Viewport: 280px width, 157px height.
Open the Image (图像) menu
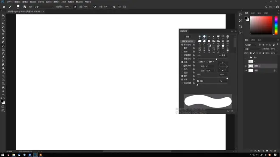[x=25, y=2]
